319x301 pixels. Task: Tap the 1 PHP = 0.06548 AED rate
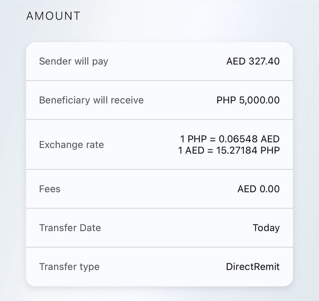coord(230,139)
